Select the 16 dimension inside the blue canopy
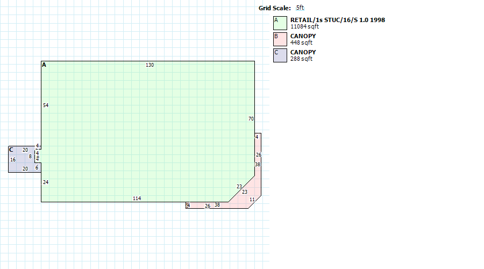 (13, 160)
